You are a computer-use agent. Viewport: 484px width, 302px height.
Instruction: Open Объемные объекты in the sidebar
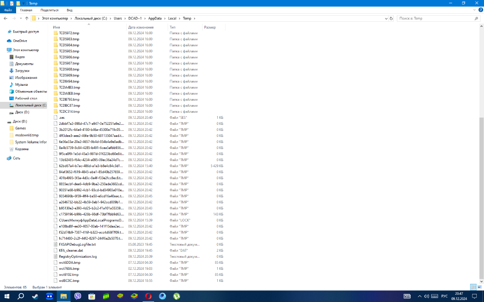(x=31, y=91)
